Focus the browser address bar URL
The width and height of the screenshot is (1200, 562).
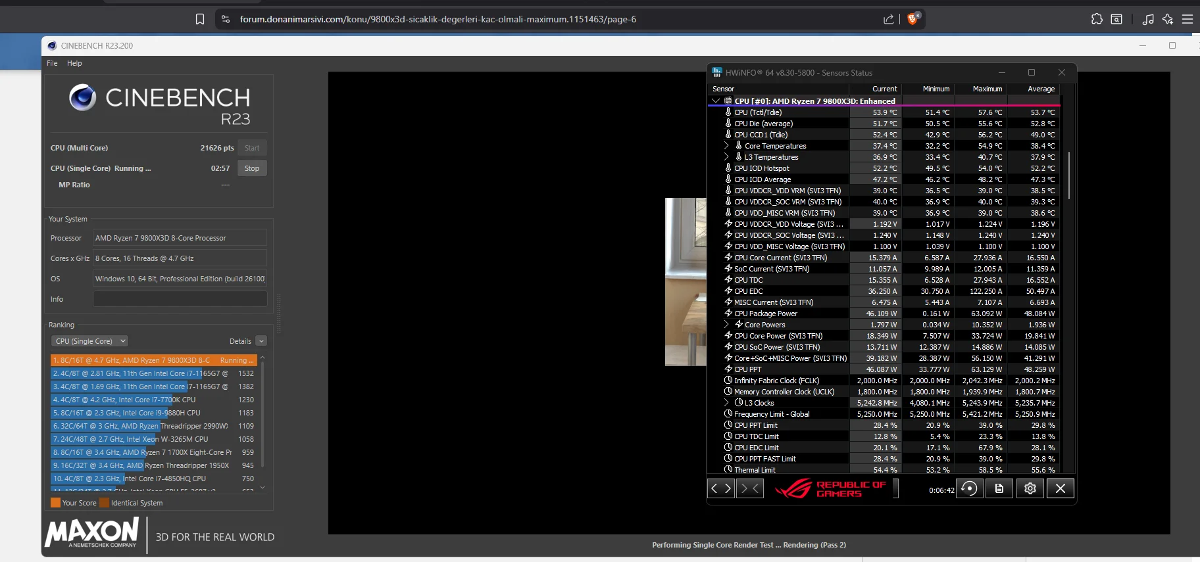pyautogui.click(x=438, y=19)
